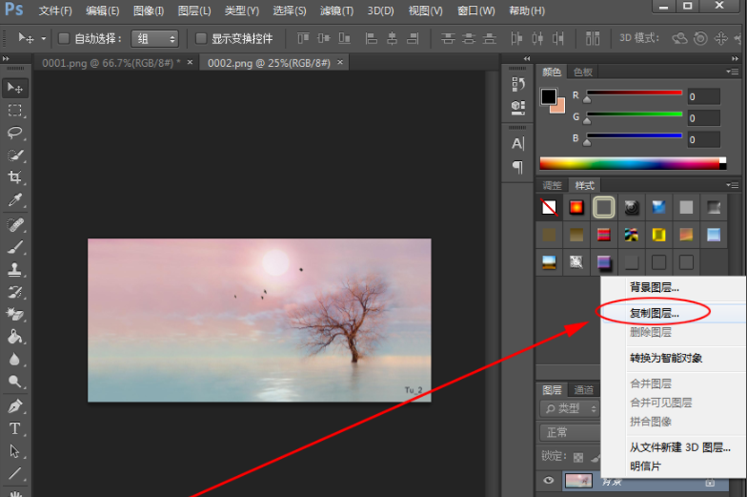Select the Crop tool

pos(15,177)
